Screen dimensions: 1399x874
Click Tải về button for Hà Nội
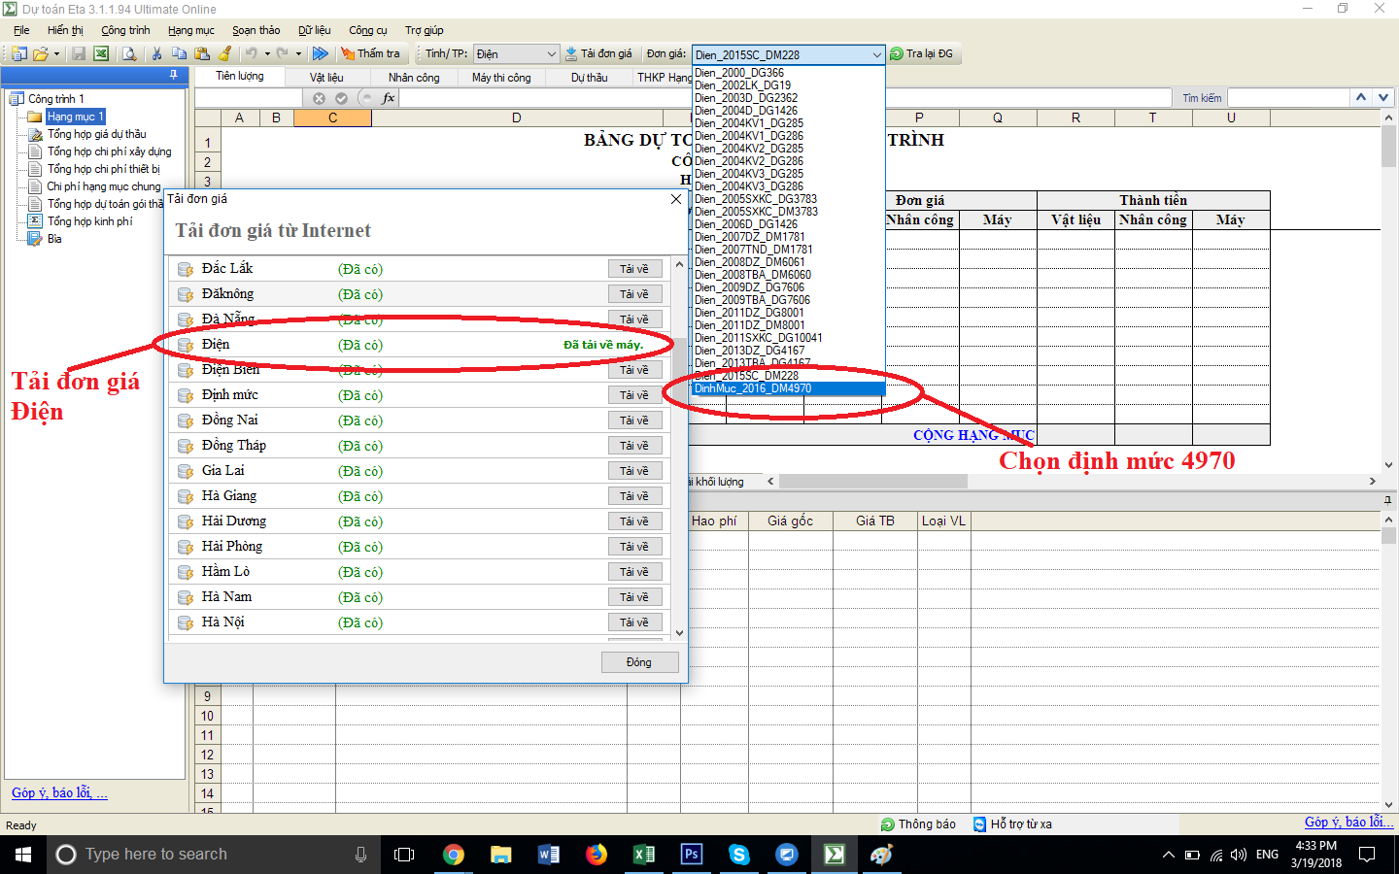[x=634, y=622]
